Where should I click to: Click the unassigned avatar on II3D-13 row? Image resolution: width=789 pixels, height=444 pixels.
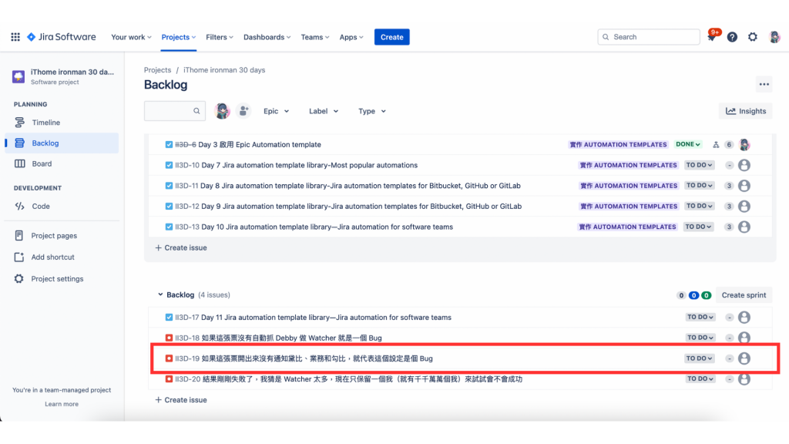pyautogui.click(x=744, y=227)
